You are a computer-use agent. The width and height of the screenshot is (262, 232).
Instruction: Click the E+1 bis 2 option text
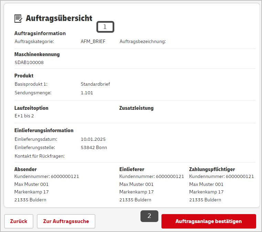[x=24, y=116]
